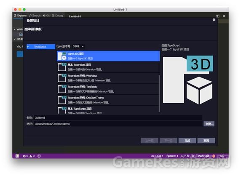241x176 pixels.
Task: Select the Extension 示例: WebView template
Action: (x=108, y=78)
